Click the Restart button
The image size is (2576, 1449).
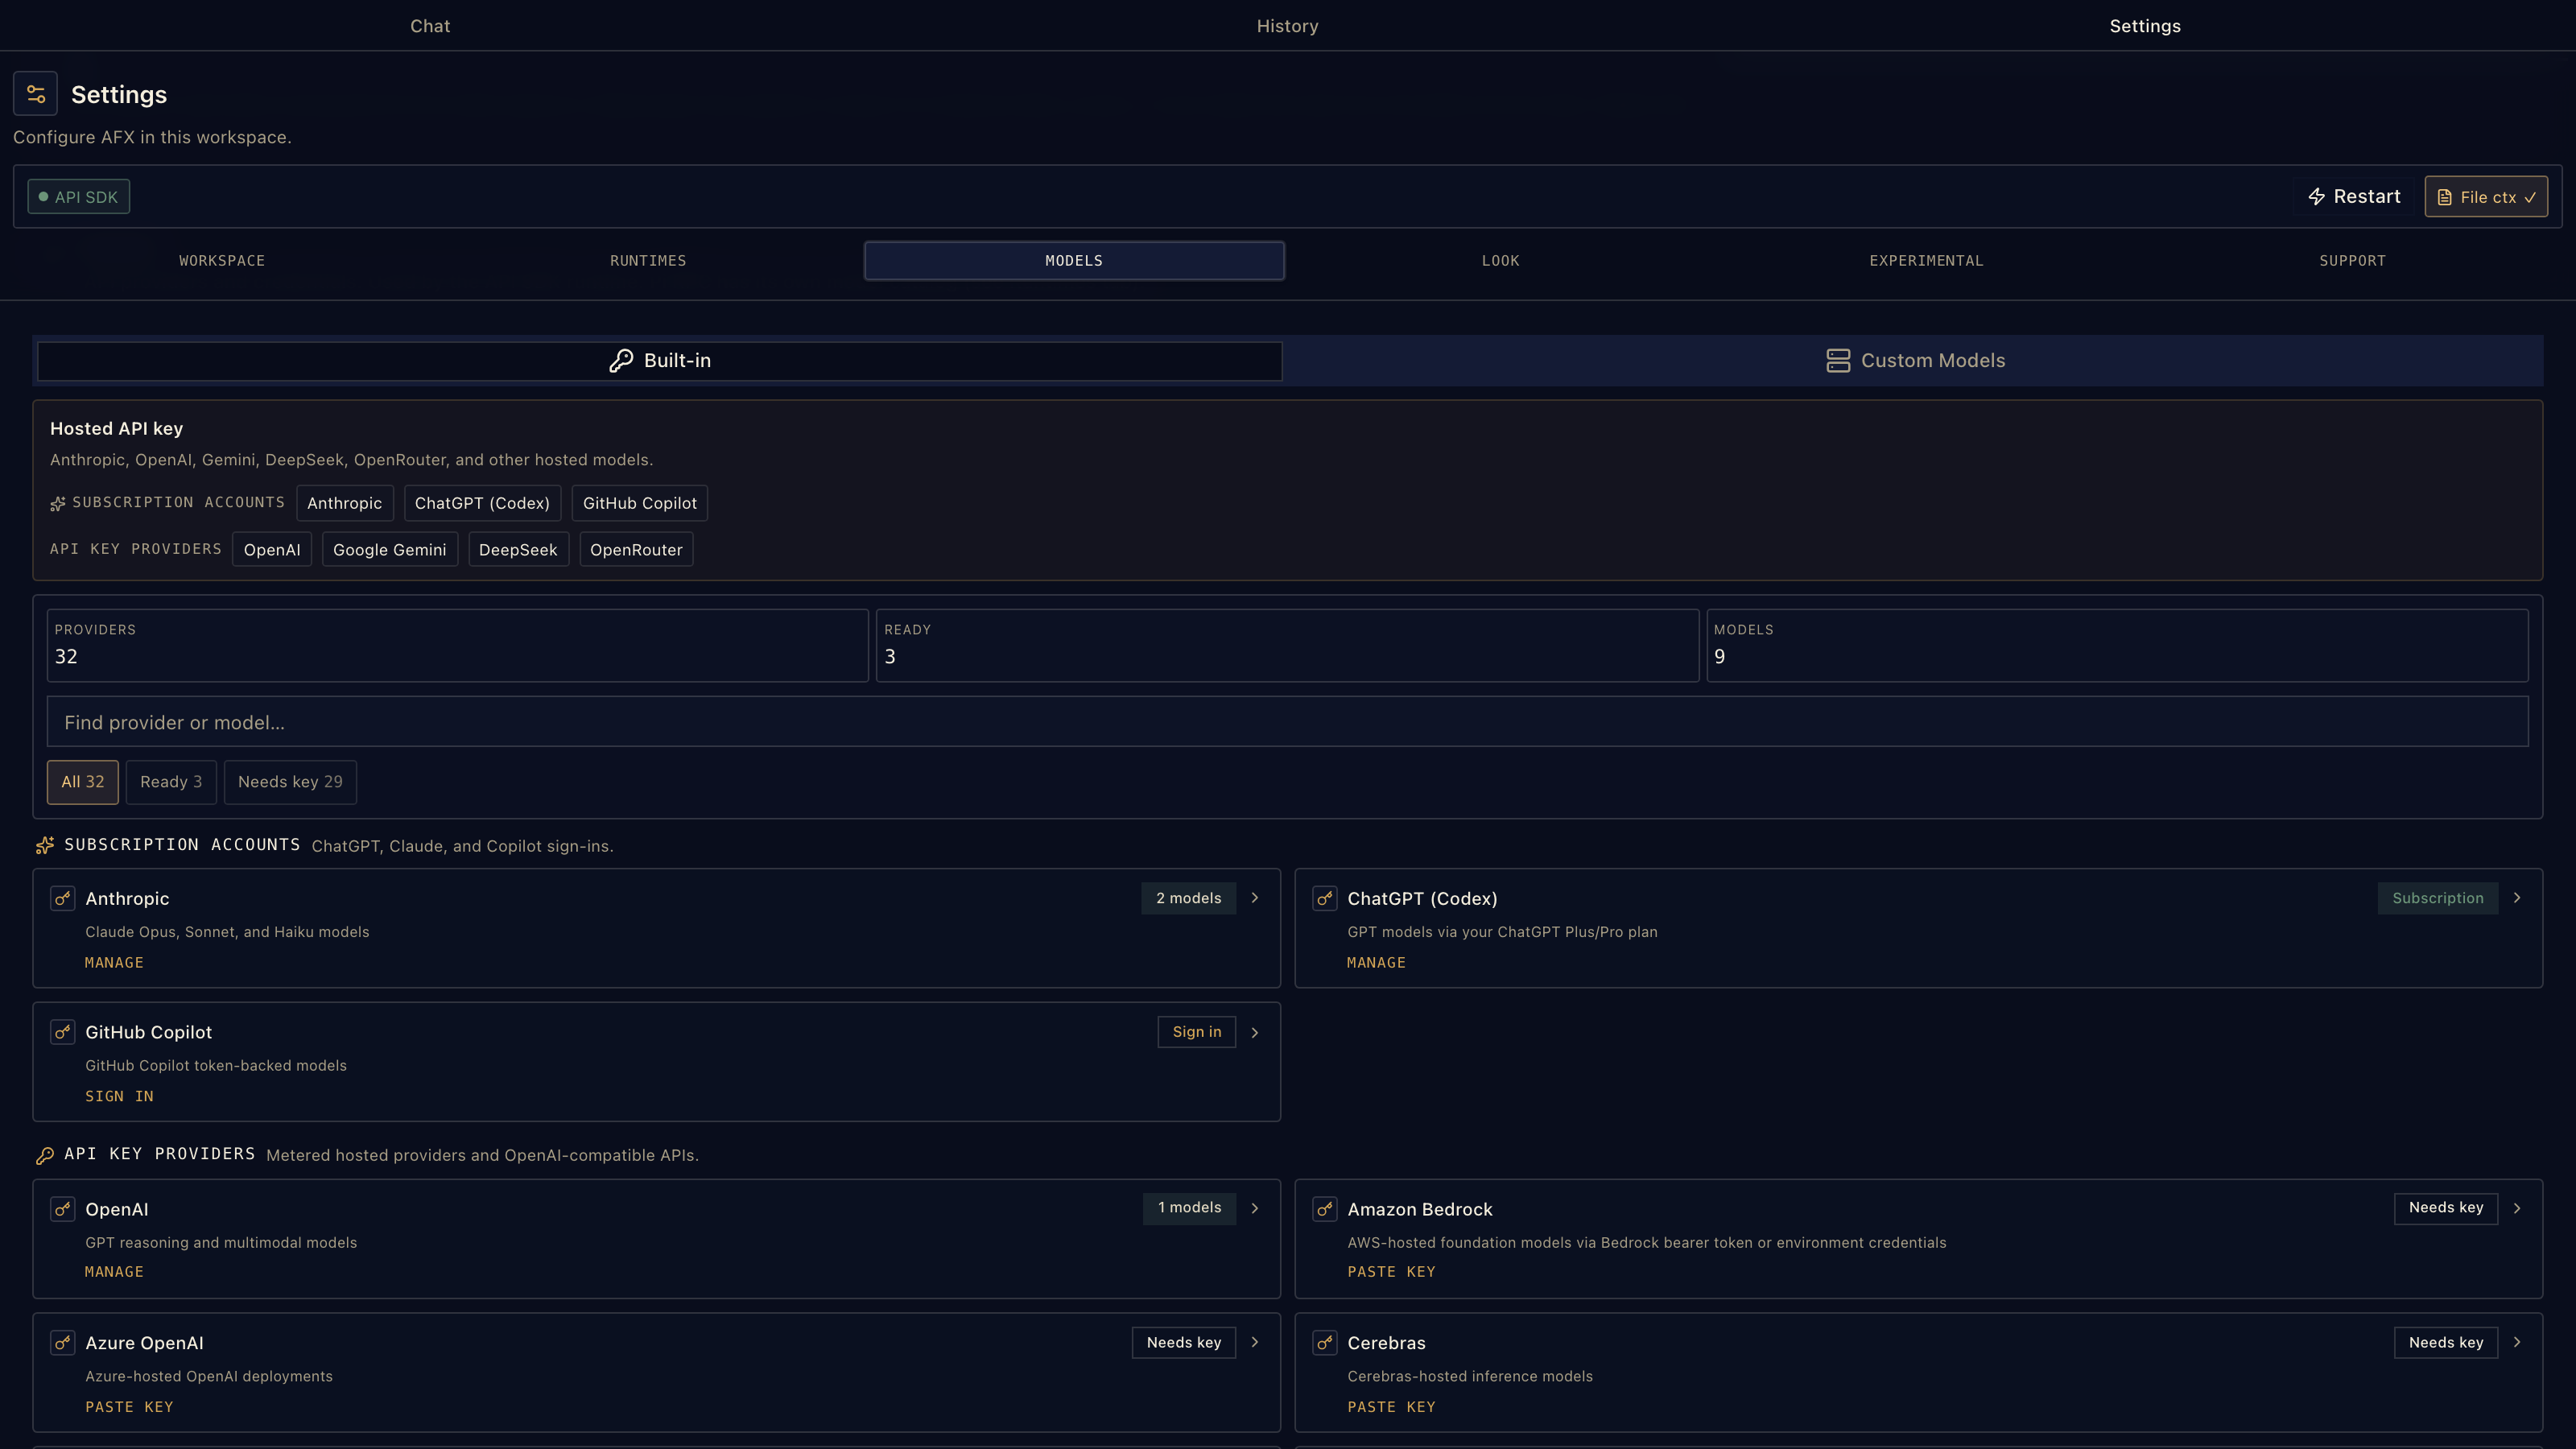click(x=2354, y=197)
